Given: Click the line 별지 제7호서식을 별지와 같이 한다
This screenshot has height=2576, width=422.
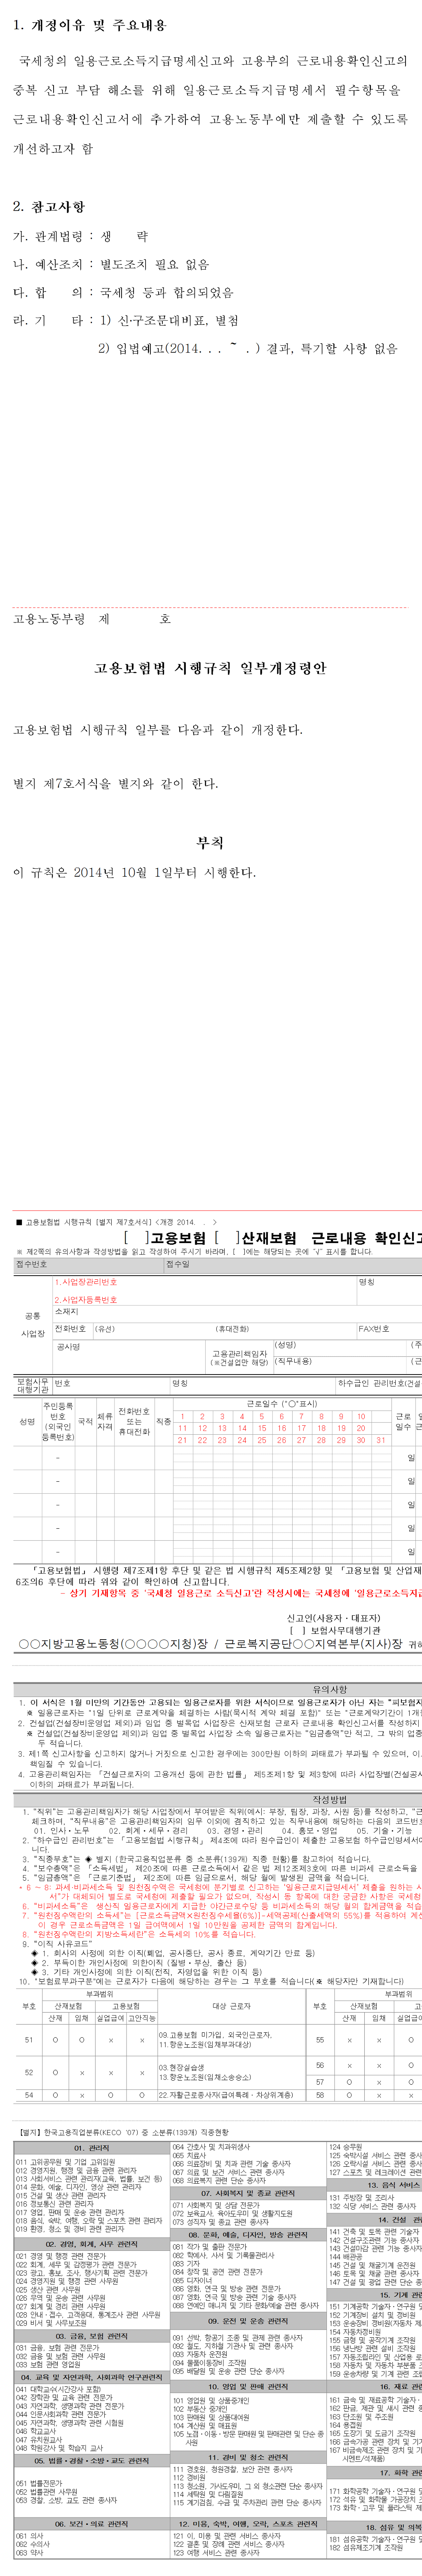Looking at the screenshot, I should click(x=115, y=784).
